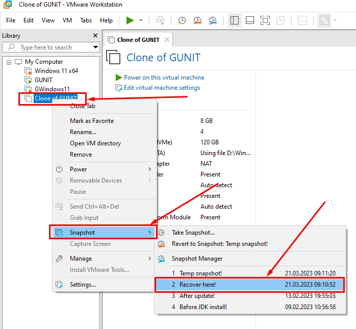Image resolution: width=356 pixels, height=329 pixels.
Task: Click Power on this virtual machine link
Action: click(164, 78)
